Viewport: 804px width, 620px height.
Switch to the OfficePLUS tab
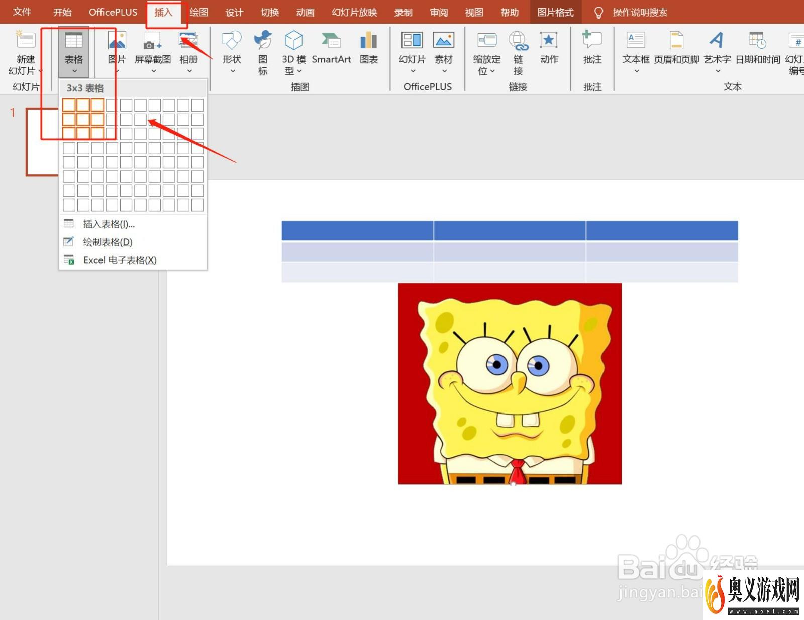[113, 12]
